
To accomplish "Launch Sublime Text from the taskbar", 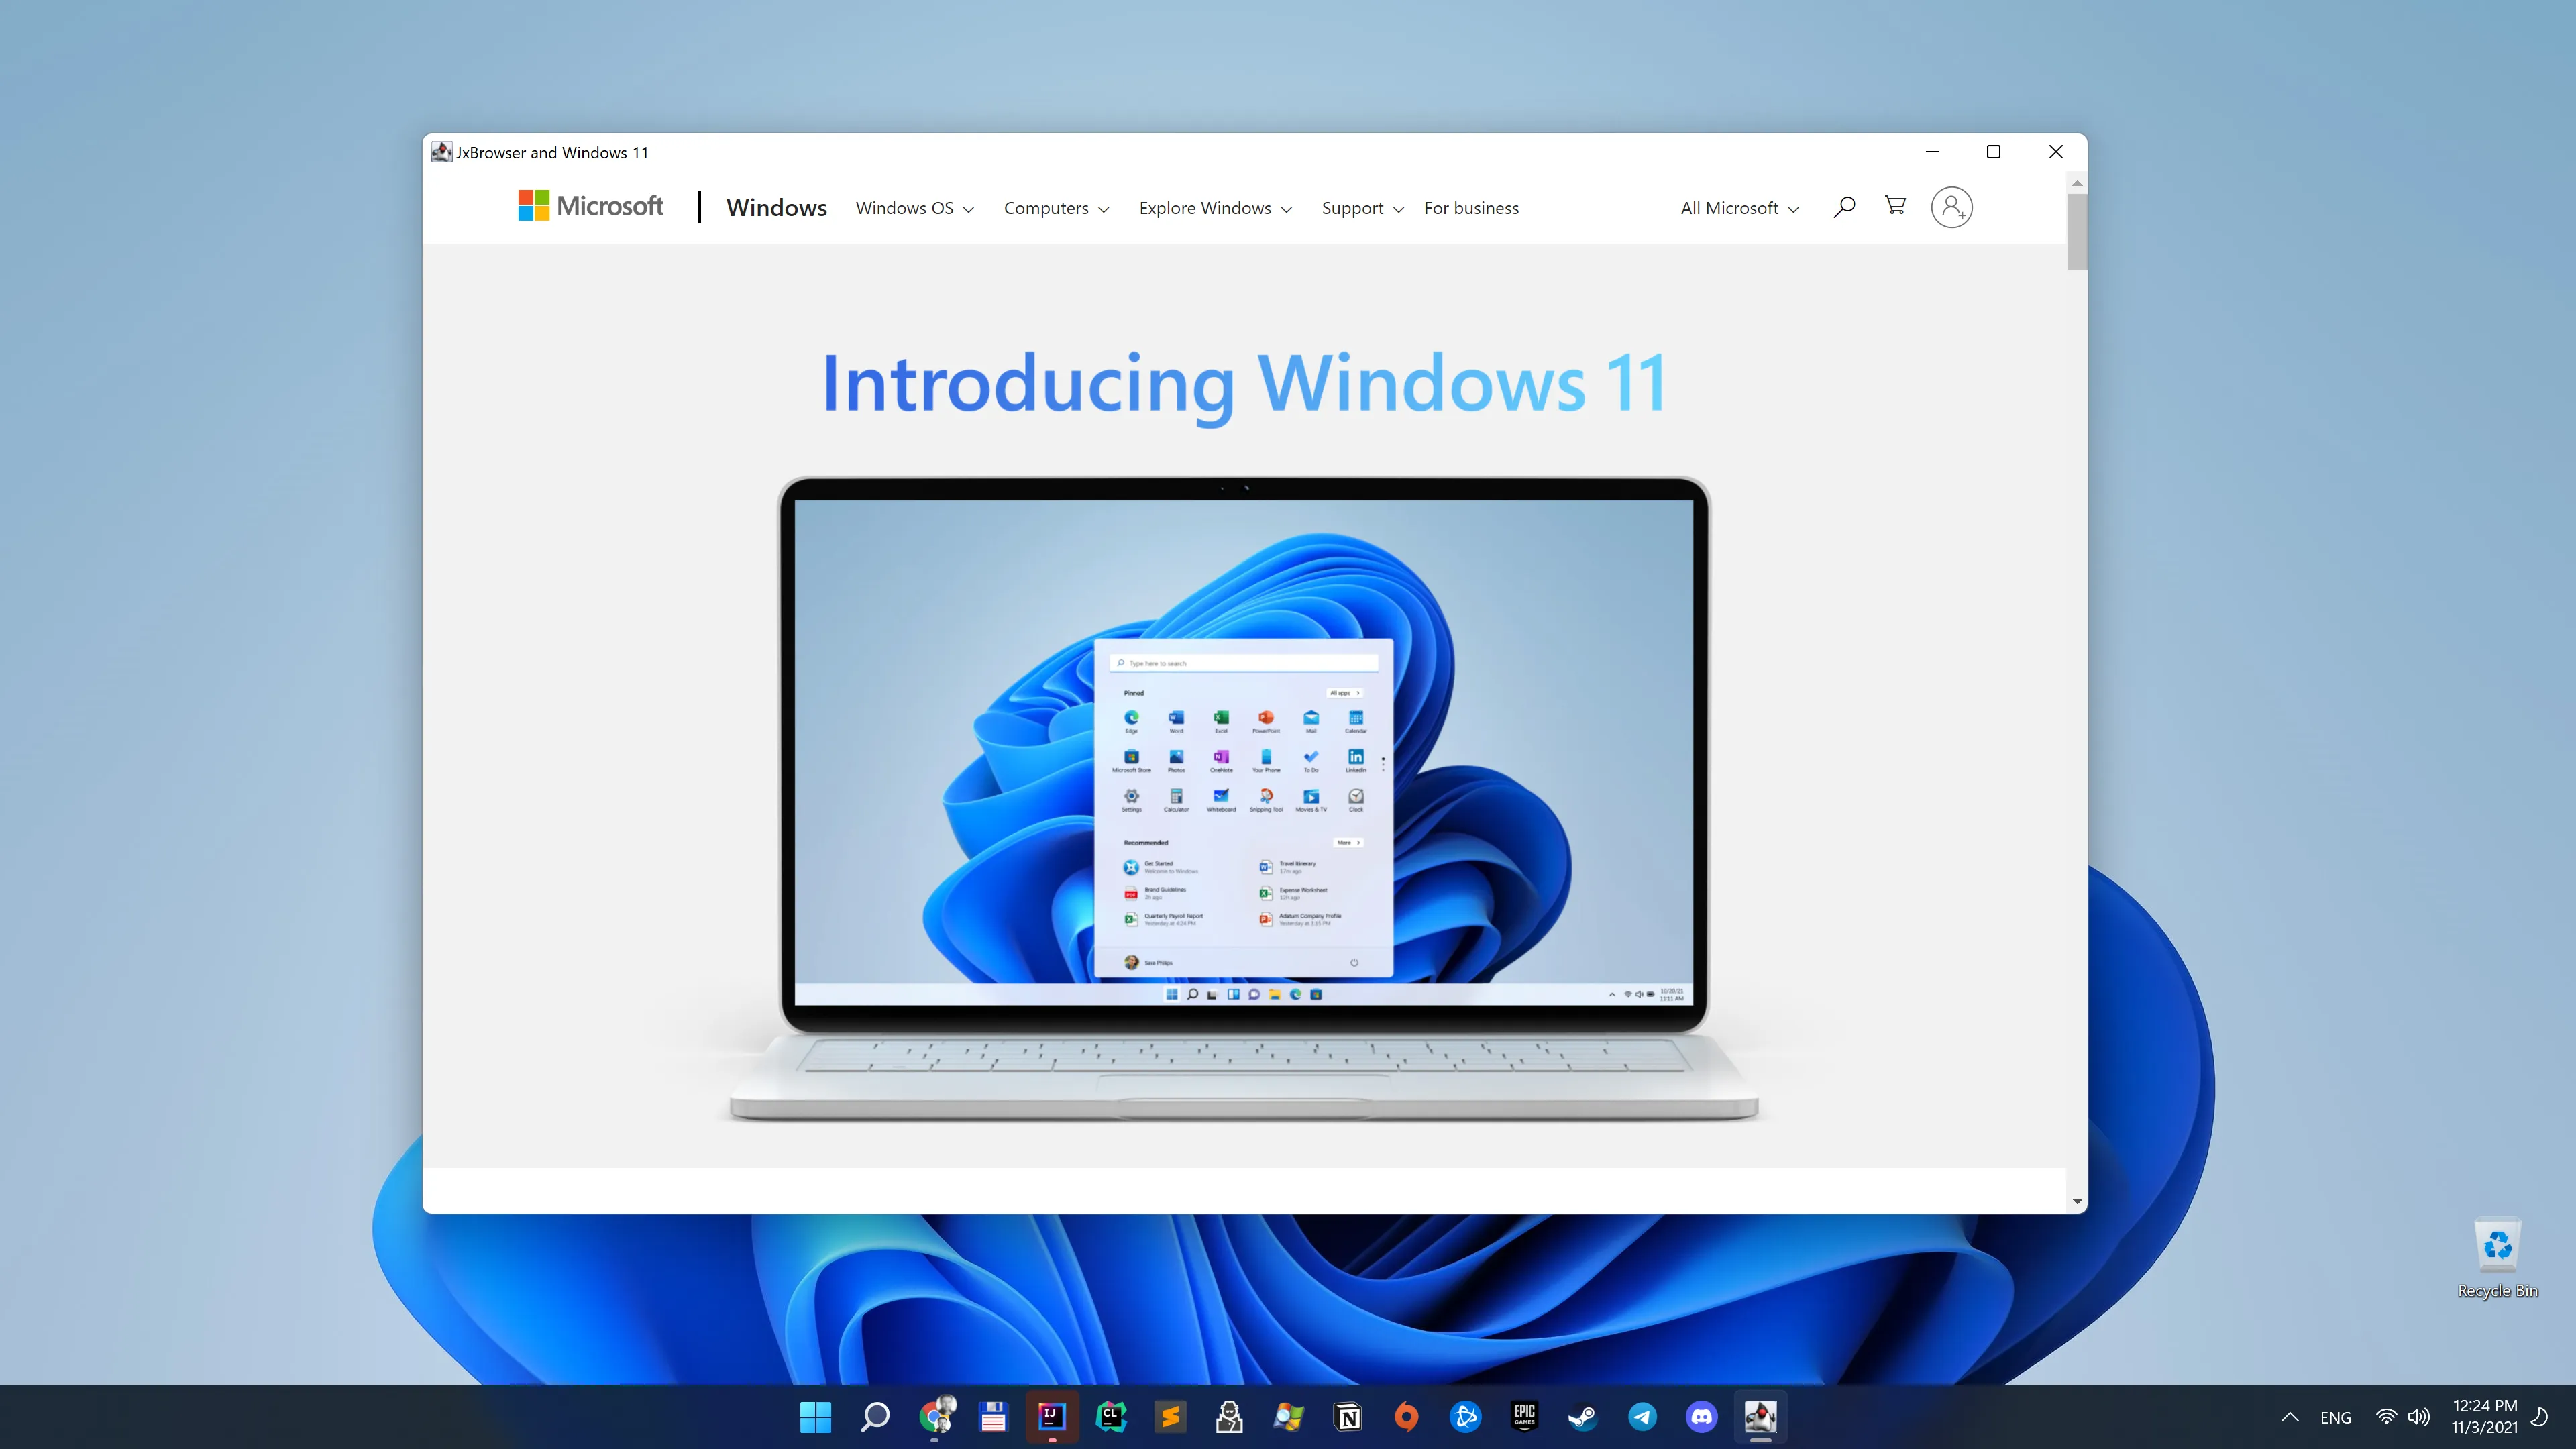I will pyautogui.click(x=1170, y=1416).
